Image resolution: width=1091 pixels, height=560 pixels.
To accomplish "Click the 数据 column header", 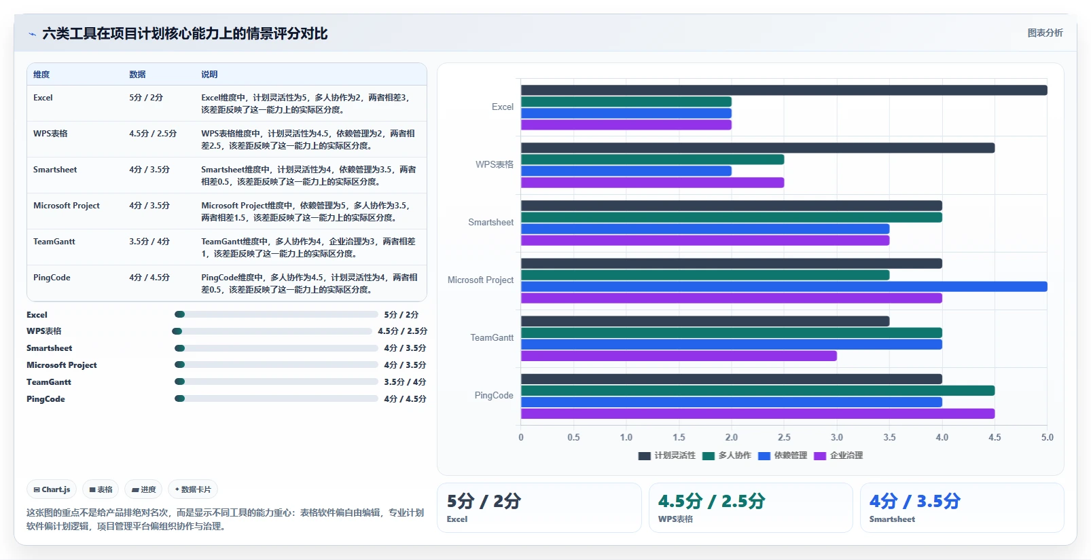I will 137,75.
